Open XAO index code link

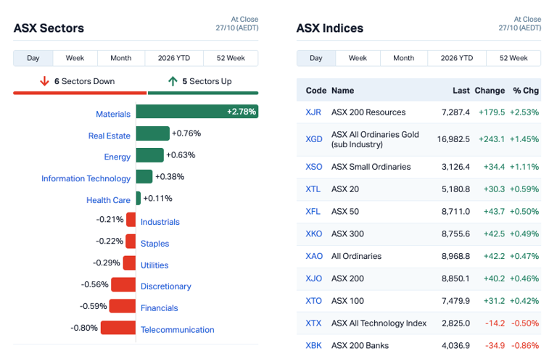(x=314, y=257)
